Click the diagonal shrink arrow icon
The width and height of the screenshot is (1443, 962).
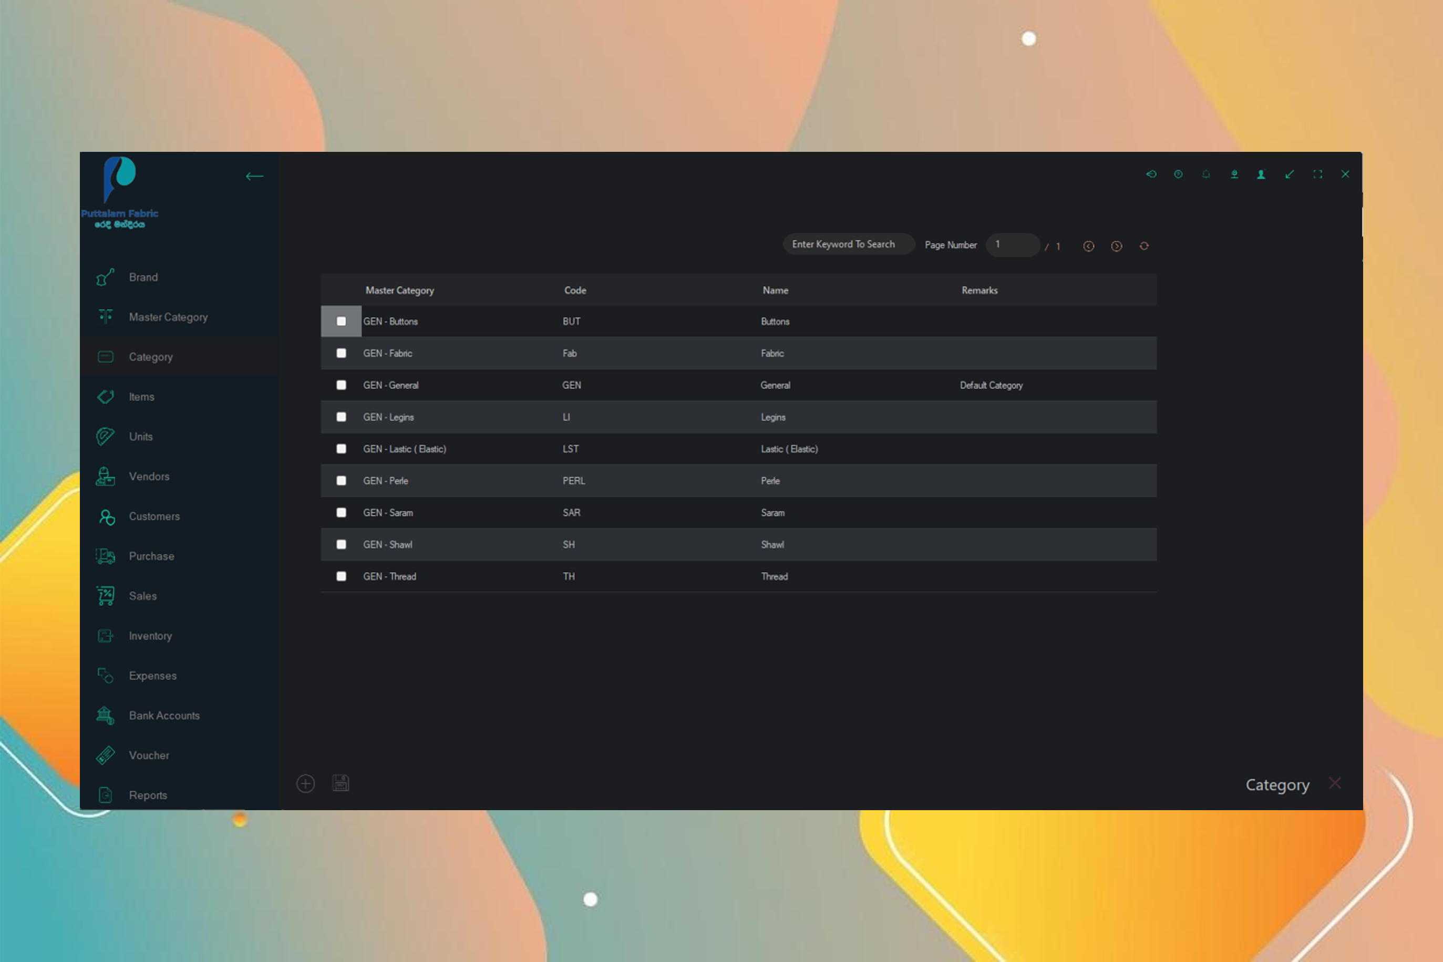[1290, 174]
